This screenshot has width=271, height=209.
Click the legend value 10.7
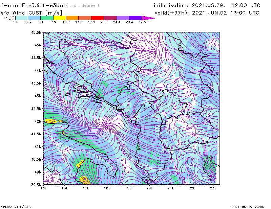[66, 22]
